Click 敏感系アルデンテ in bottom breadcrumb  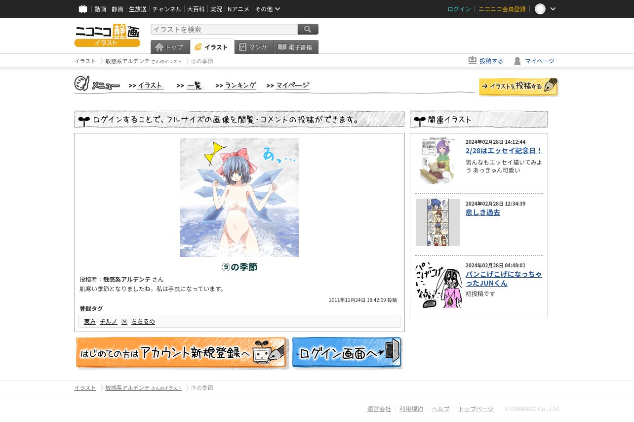[x=128, y=388]
